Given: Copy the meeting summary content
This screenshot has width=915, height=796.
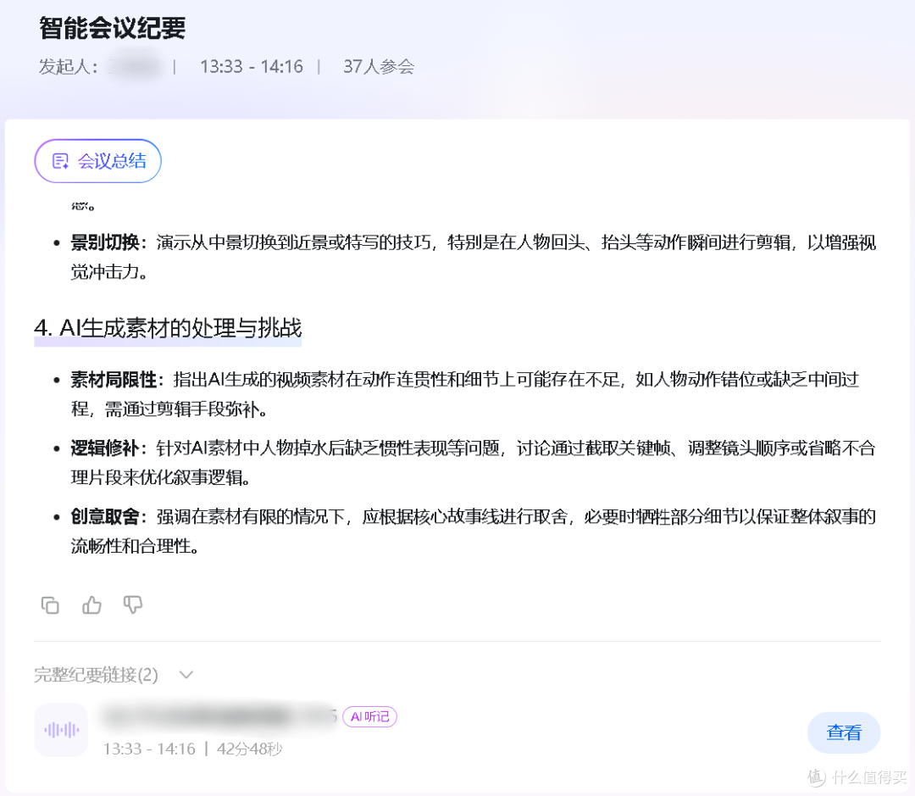Looking at the screenshot, I should coord(50,605).
